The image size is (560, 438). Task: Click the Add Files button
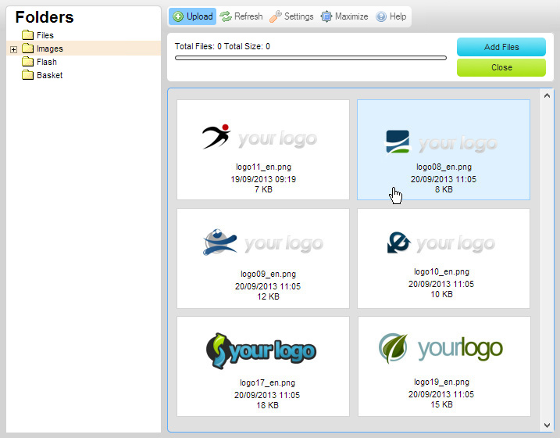501,47
